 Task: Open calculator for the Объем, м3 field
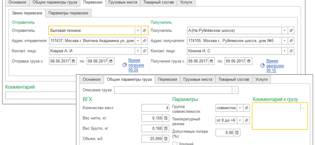click(166, 138)
